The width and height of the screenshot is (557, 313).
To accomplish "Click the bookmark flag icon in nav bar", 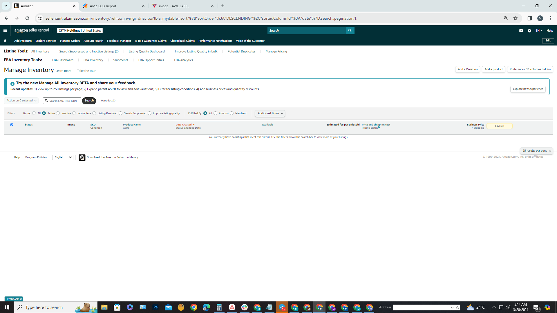I will pos(5,41).
